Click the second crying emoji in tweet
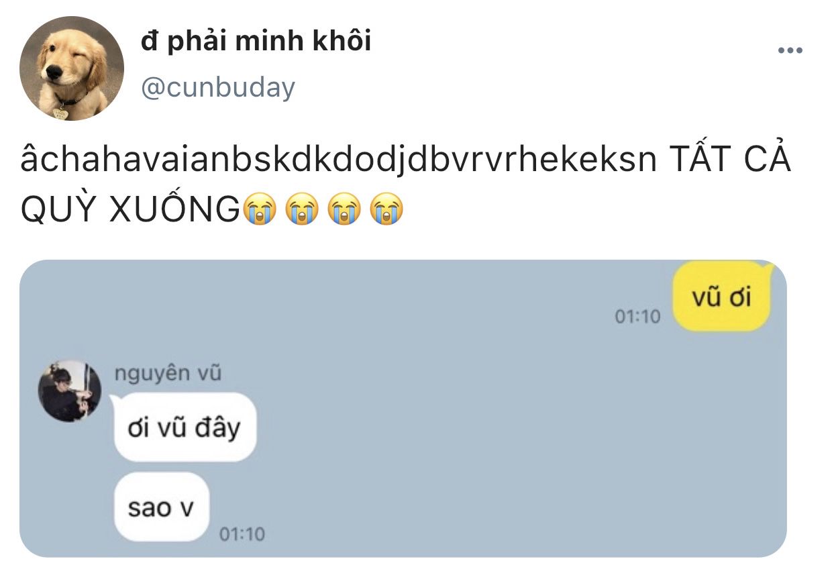 [301, 209]
